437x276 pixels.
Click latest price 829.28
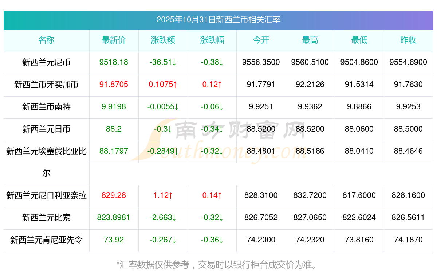(x=114, y=195)
